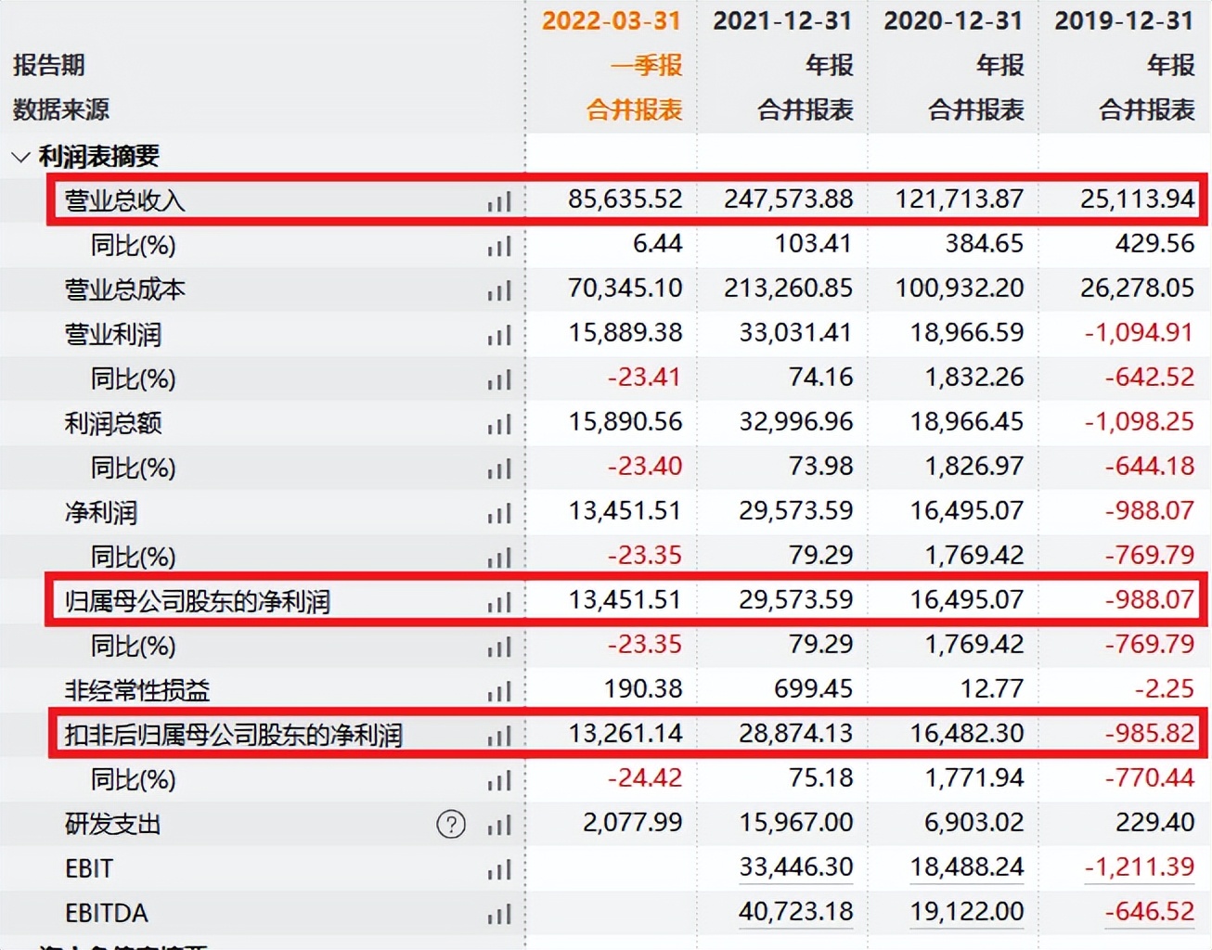Select the 扣非后归属母公司股东的净利润 row label
The height and width of the screenshot is (950, 1212).
(x=233, y=735)
